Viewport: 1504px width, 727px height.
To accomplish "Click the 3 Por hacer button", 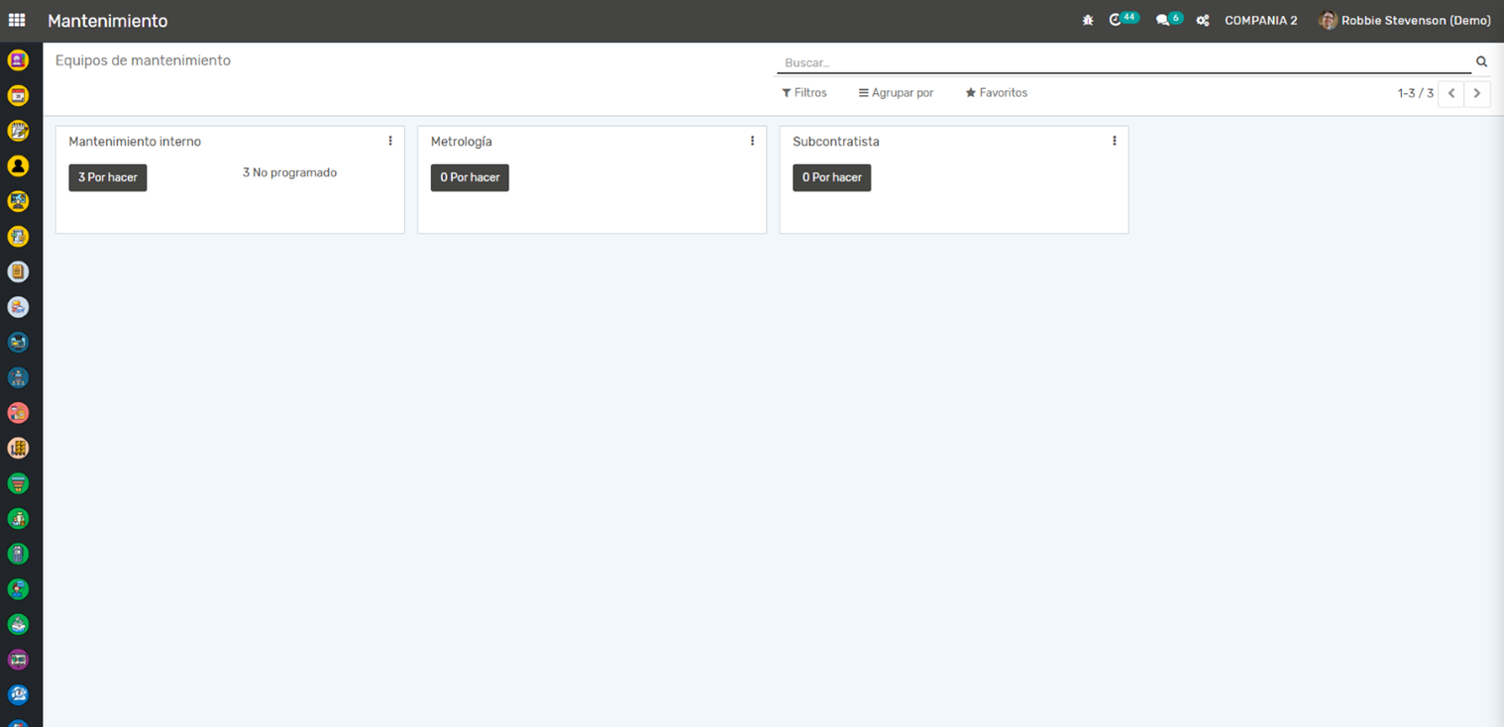I will [x=108, y=177].
